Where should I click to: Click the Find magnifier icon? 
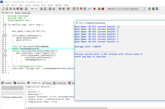[x=42, y=9]
